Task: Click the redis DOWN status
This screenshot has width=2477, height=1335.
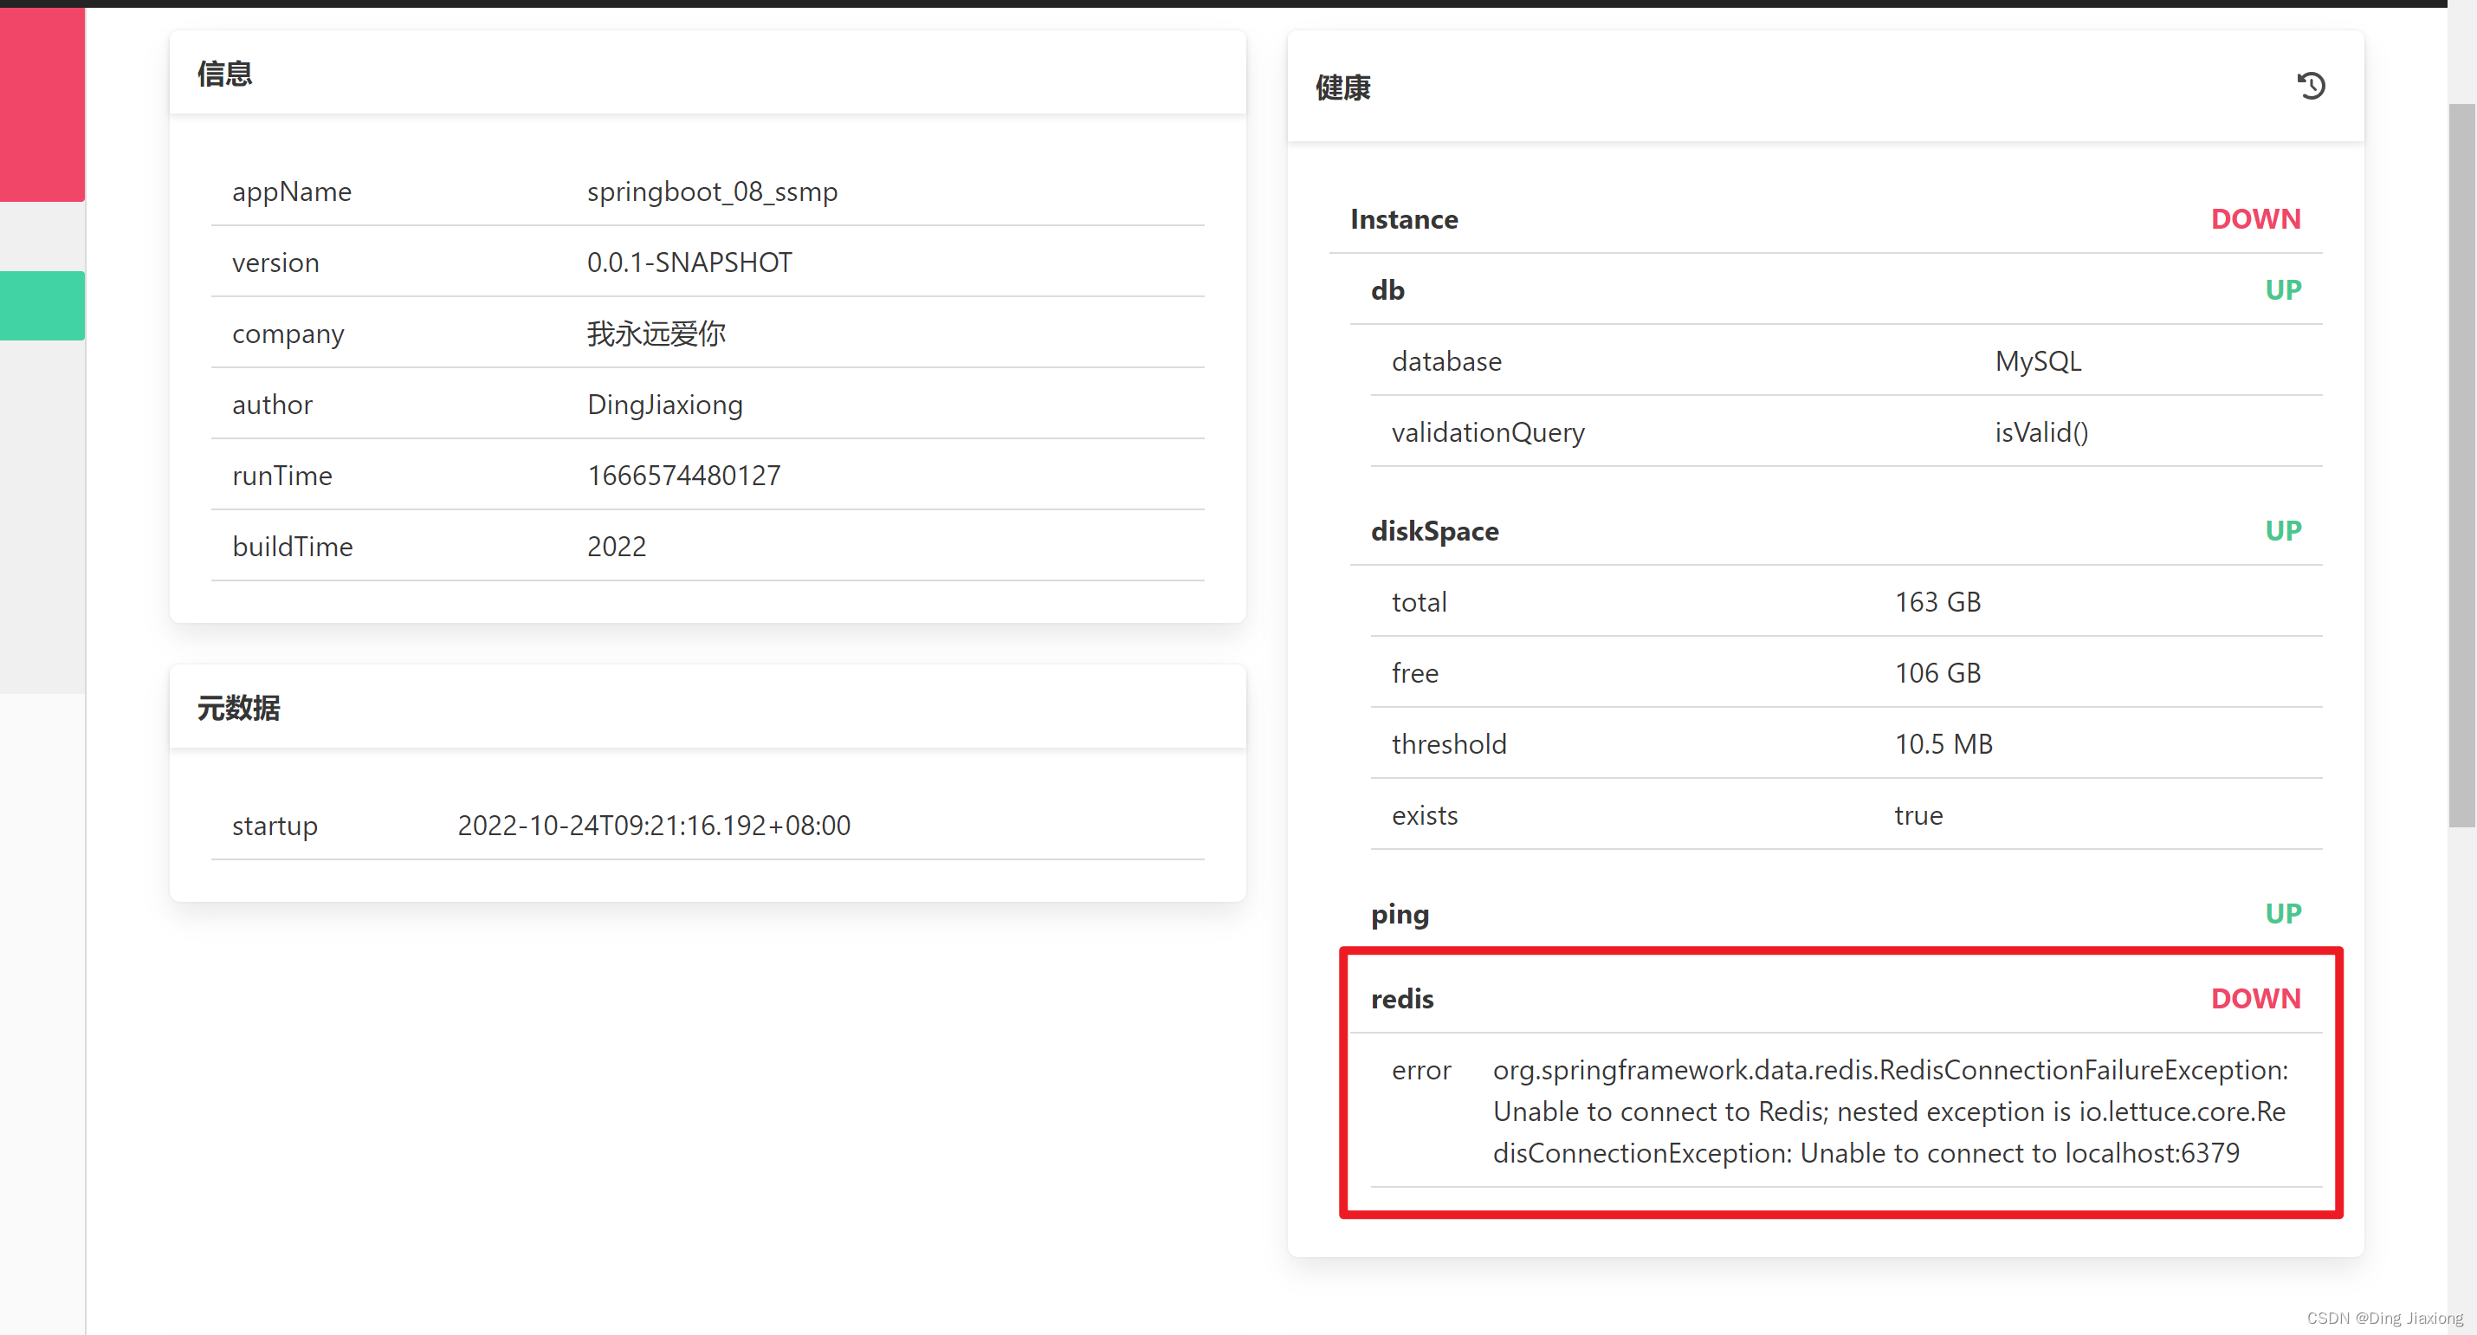Action: [x=2256, y=1000]
